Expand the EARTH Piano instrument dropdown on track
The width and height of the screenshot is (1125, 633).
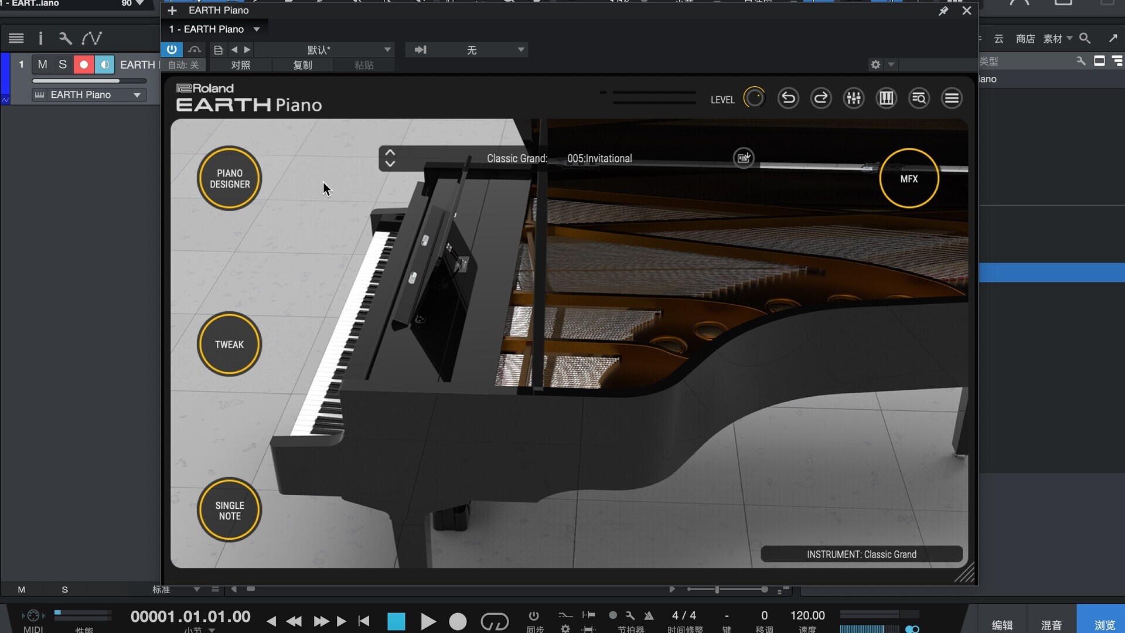click(137, 95)
